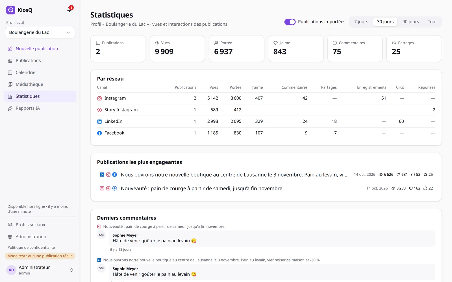Click the KiosQ logo icon
Image resolution: width=452 pixels, height=282 pixels.
(11, 10)
